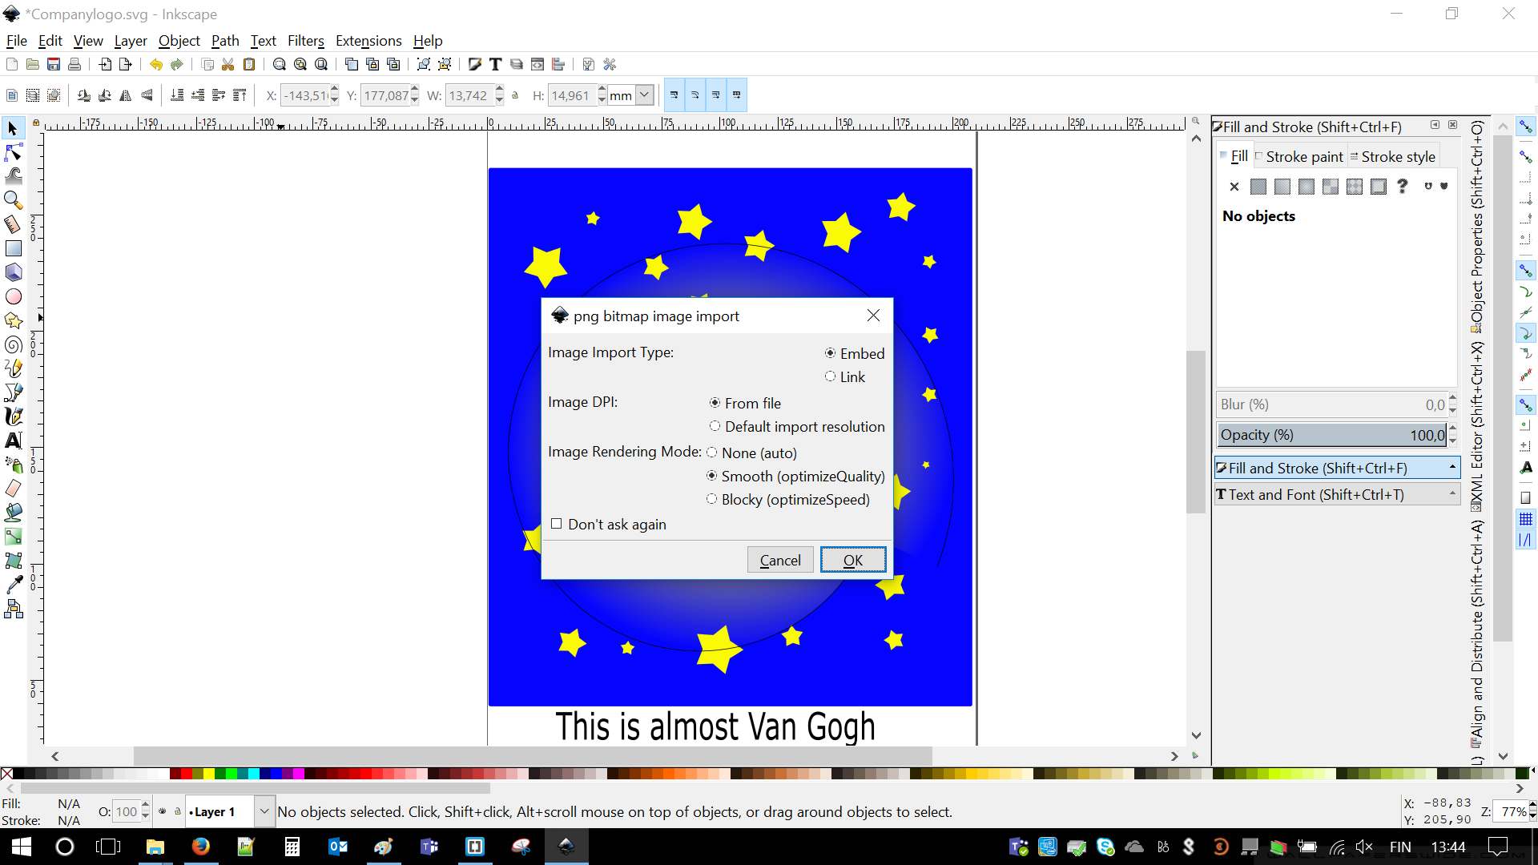Expand the Text and Font panel row
Screen dimensions: 1538x865
[1337, 494]
